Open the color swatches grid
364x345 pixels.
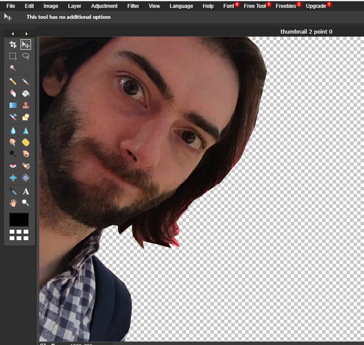point(19,235)
